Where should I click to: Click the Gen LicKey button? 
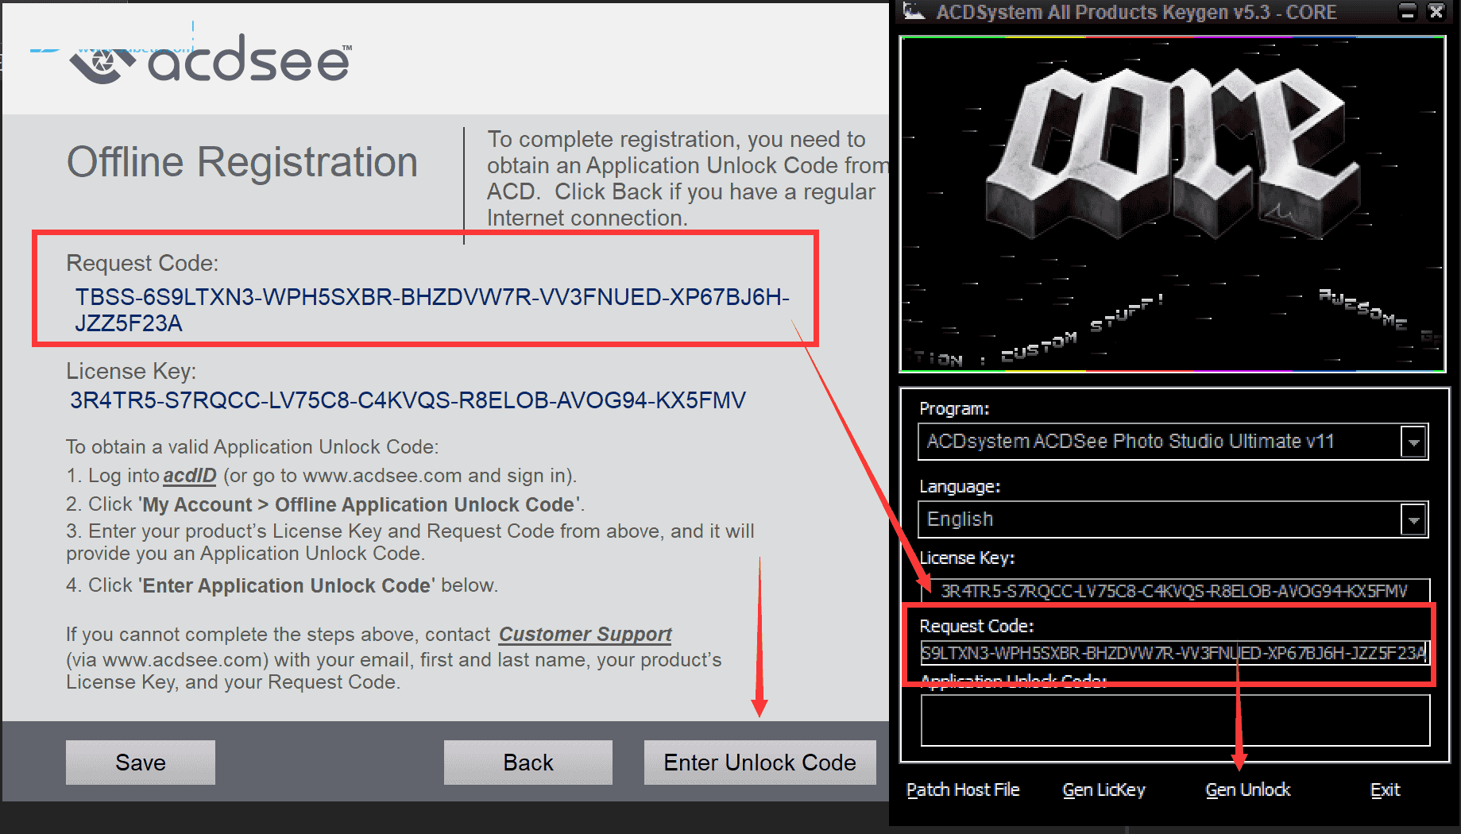[x=1104, y=790]
